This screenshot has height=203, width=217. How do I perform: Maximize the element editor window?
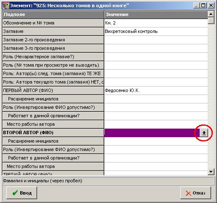pos(203,5)
